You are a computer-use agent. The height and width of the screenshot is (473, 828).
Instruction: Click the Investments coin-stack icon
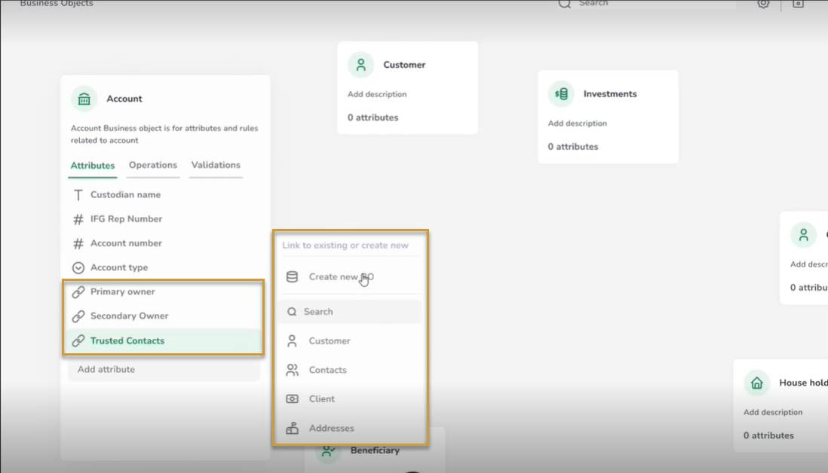click(560, 93)
